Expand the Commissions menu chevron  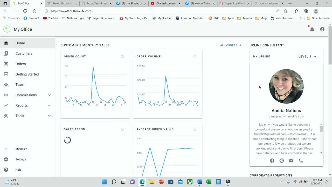point(49,95)
